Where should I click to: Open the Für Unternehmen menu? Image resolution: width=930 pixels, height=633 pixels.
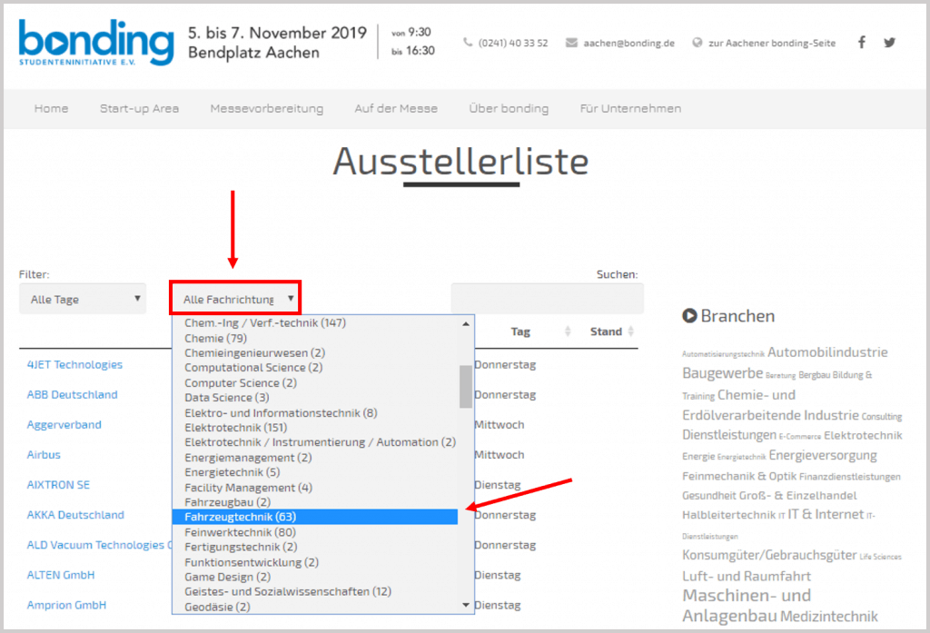tap(630, 109)
